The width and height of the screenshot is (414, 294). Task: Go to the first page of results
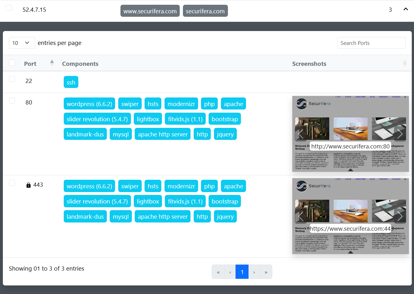point(218,272)
